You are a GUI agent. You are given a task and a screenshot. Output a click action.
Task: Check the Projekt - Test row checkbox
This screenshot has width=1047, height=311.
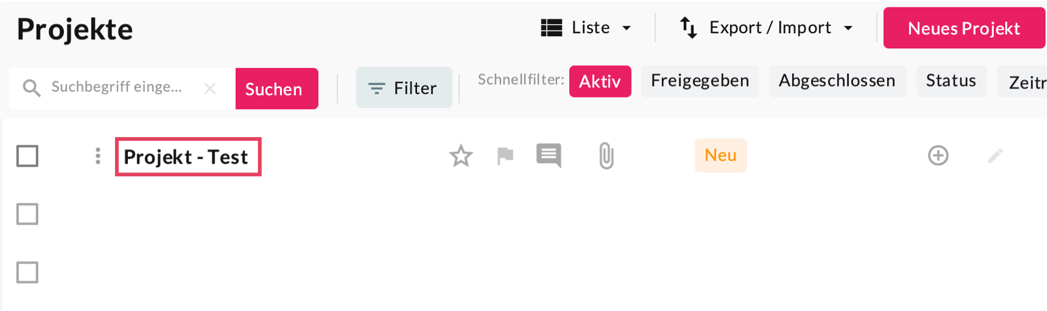[27, 156]
